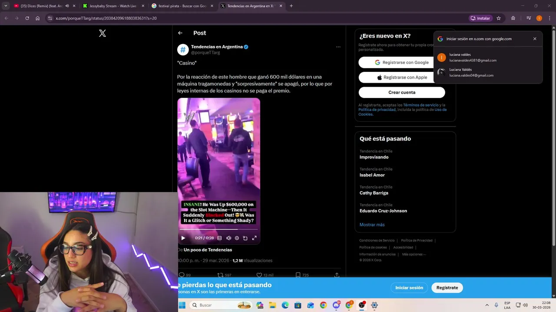Select the luciana.valdes04@gmail.com account

click(488, 72)
